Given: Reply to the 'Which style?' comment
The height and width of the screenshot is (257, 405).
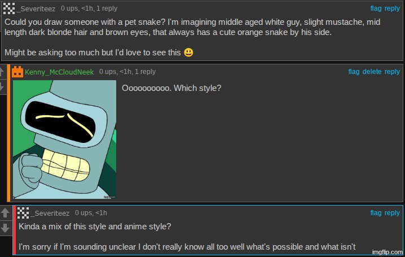Looking at the screenshot, I should (x=392, y=72).
